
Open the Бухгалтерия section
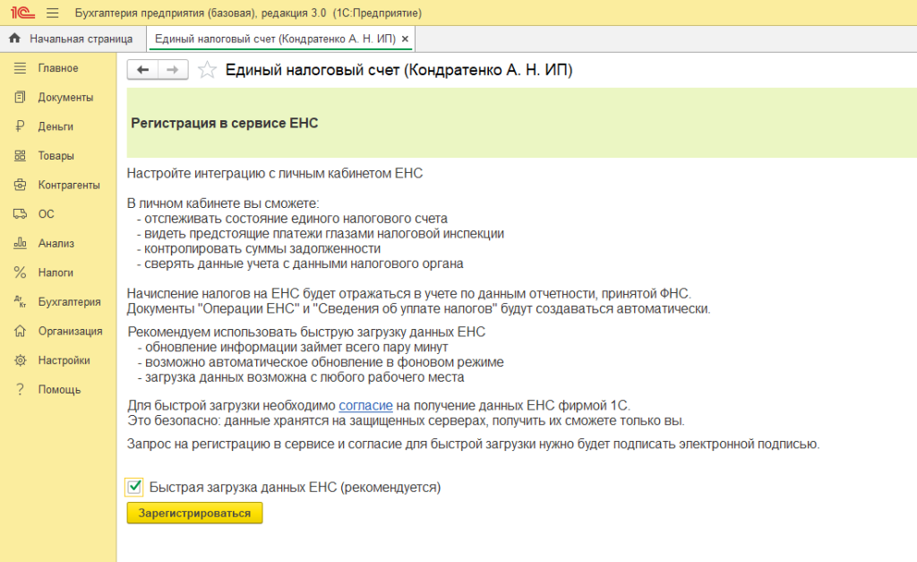point(70,302)
